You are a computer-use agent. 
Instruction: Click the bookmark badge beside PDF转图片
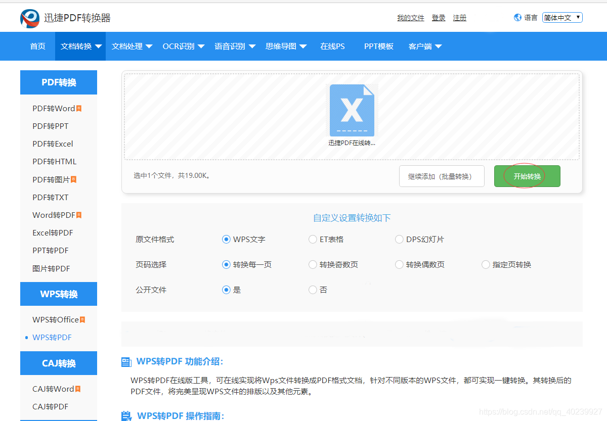pyautogui.click(x=73, y=179)
